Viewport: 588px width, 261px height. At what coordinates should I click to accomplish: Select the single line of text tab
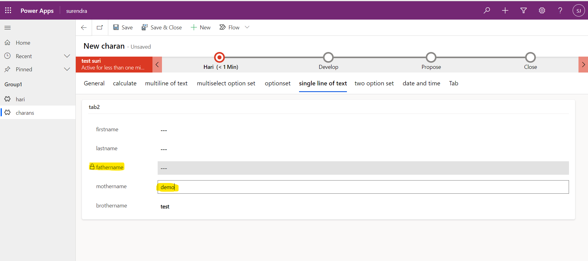323,83
